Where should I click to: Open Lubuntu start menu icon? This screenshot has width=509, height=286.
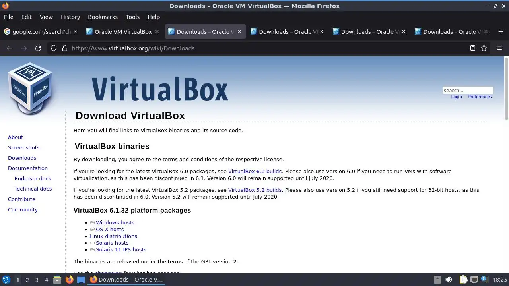coord(6,280)
